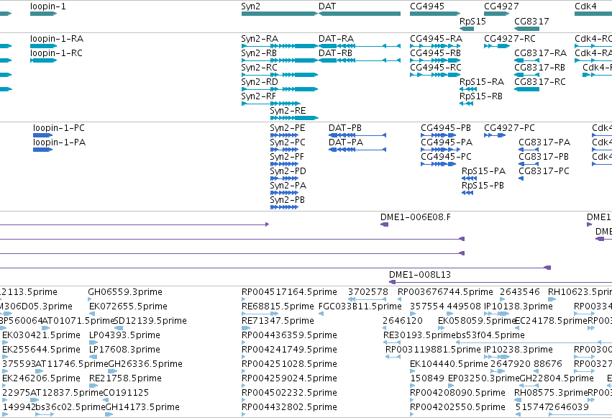
Task: Select the CG8317-RA transcript label
Action: pyautogui.click(x=540, y=53)
